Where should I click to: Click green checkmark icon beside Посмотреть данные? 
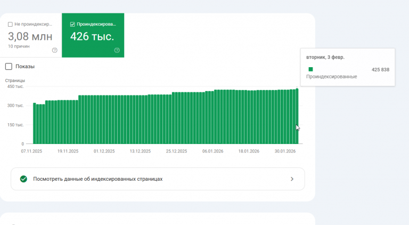point(23,179)
